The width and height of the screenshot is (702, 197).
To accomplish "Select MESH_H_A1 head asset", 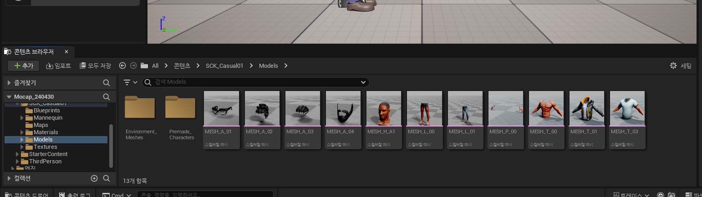I will pyautogui.click(x=384, y=119).
